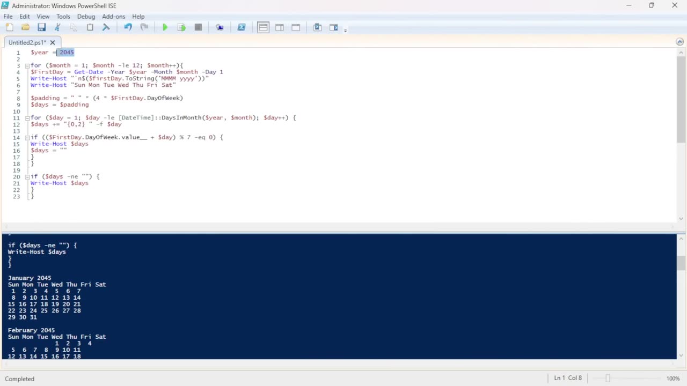Screen dimensions: 687x386
Task: Run the script with the green play icon
Action: (x=165, y=27)
